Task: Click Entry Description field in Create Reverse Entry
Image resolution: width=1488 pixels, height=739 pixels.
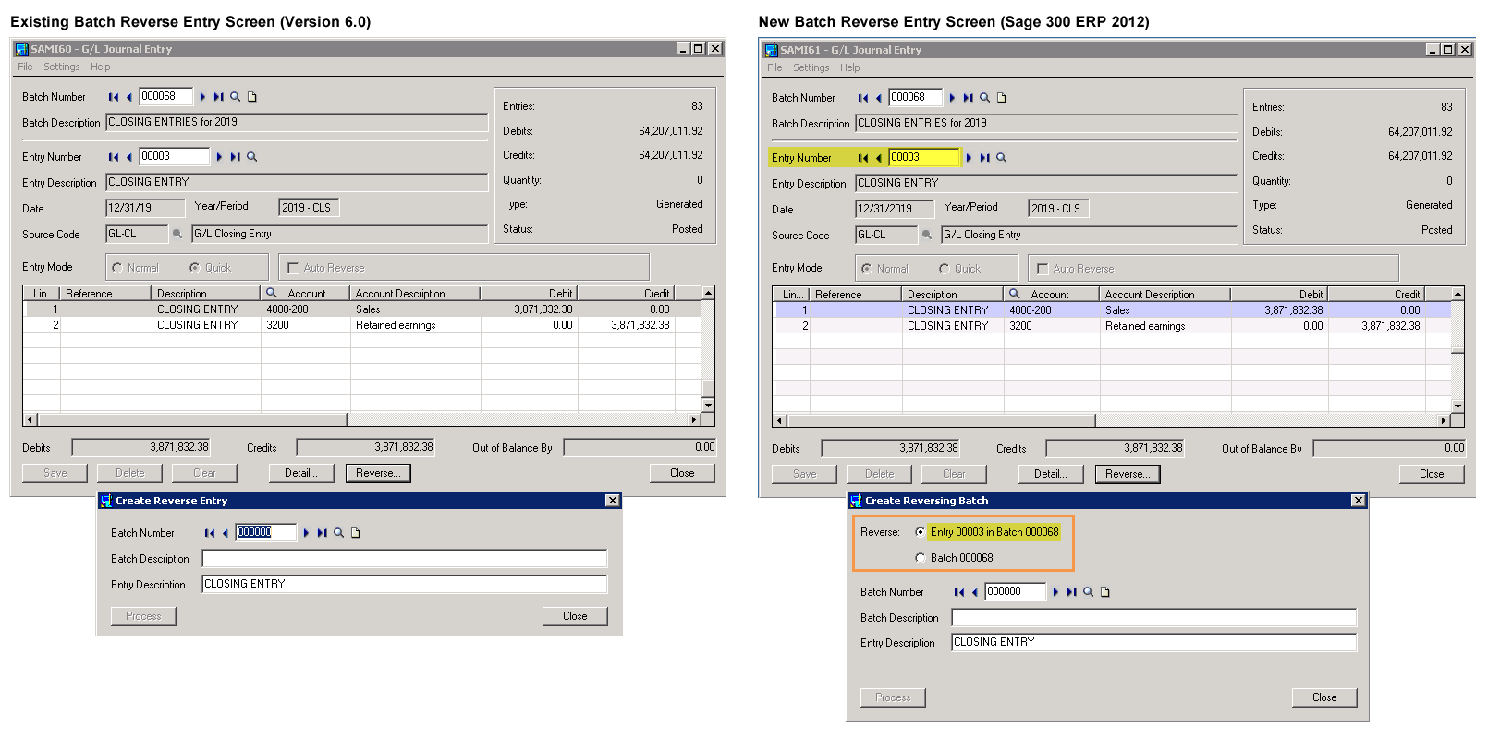Action: coord(405,584)
